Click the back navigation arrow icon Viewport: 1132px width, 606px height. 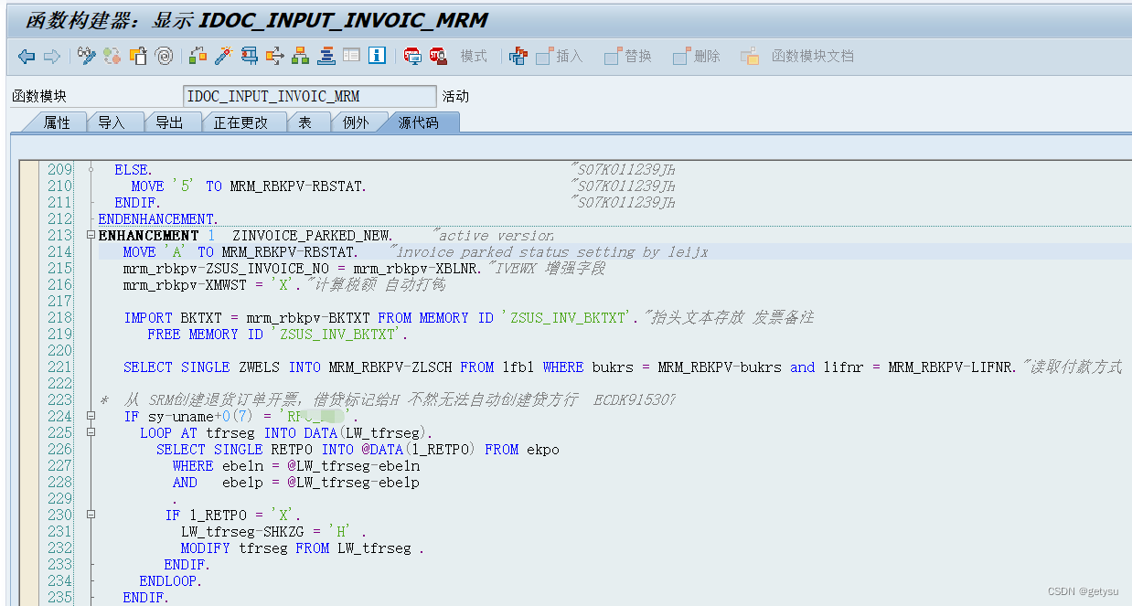coord(27,56)
